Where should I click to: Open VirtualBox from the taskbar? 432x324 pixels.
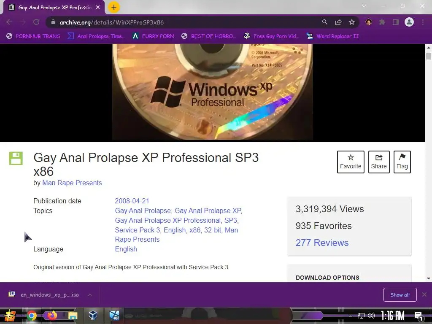click(x=93, y=315)
